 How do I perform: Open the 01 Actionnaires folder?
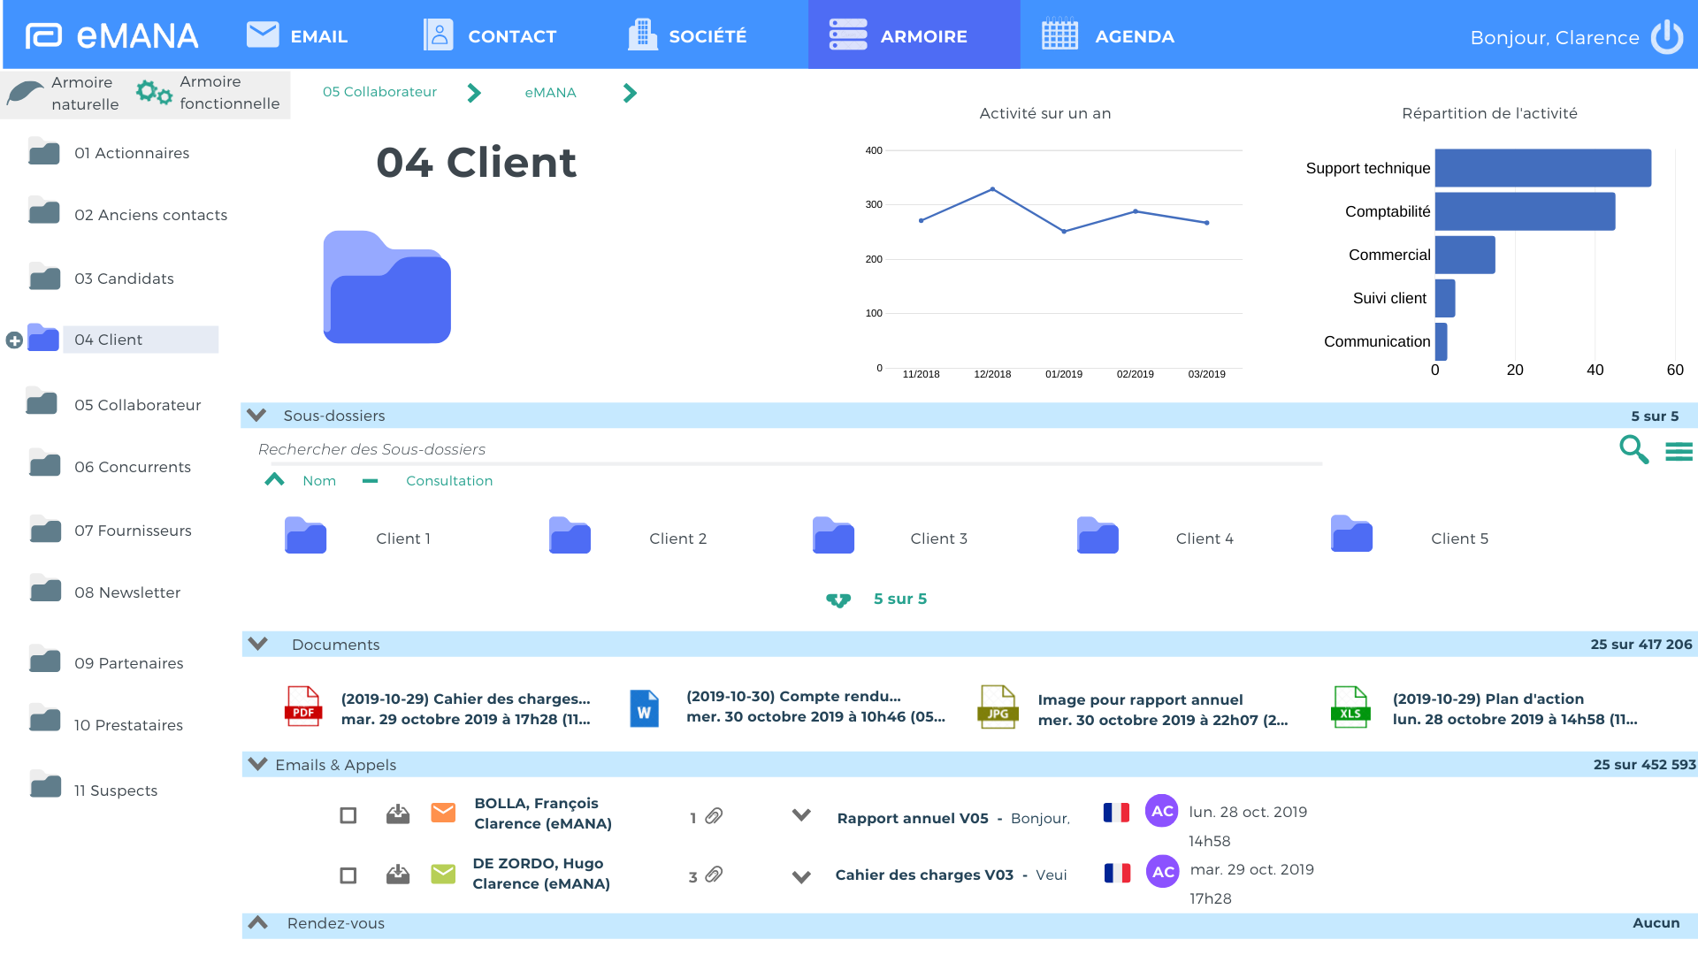tap(110, 152)
